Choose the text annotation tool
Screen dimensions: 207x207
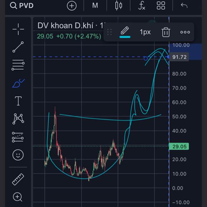pyautogui.click(x=18, y=101)
